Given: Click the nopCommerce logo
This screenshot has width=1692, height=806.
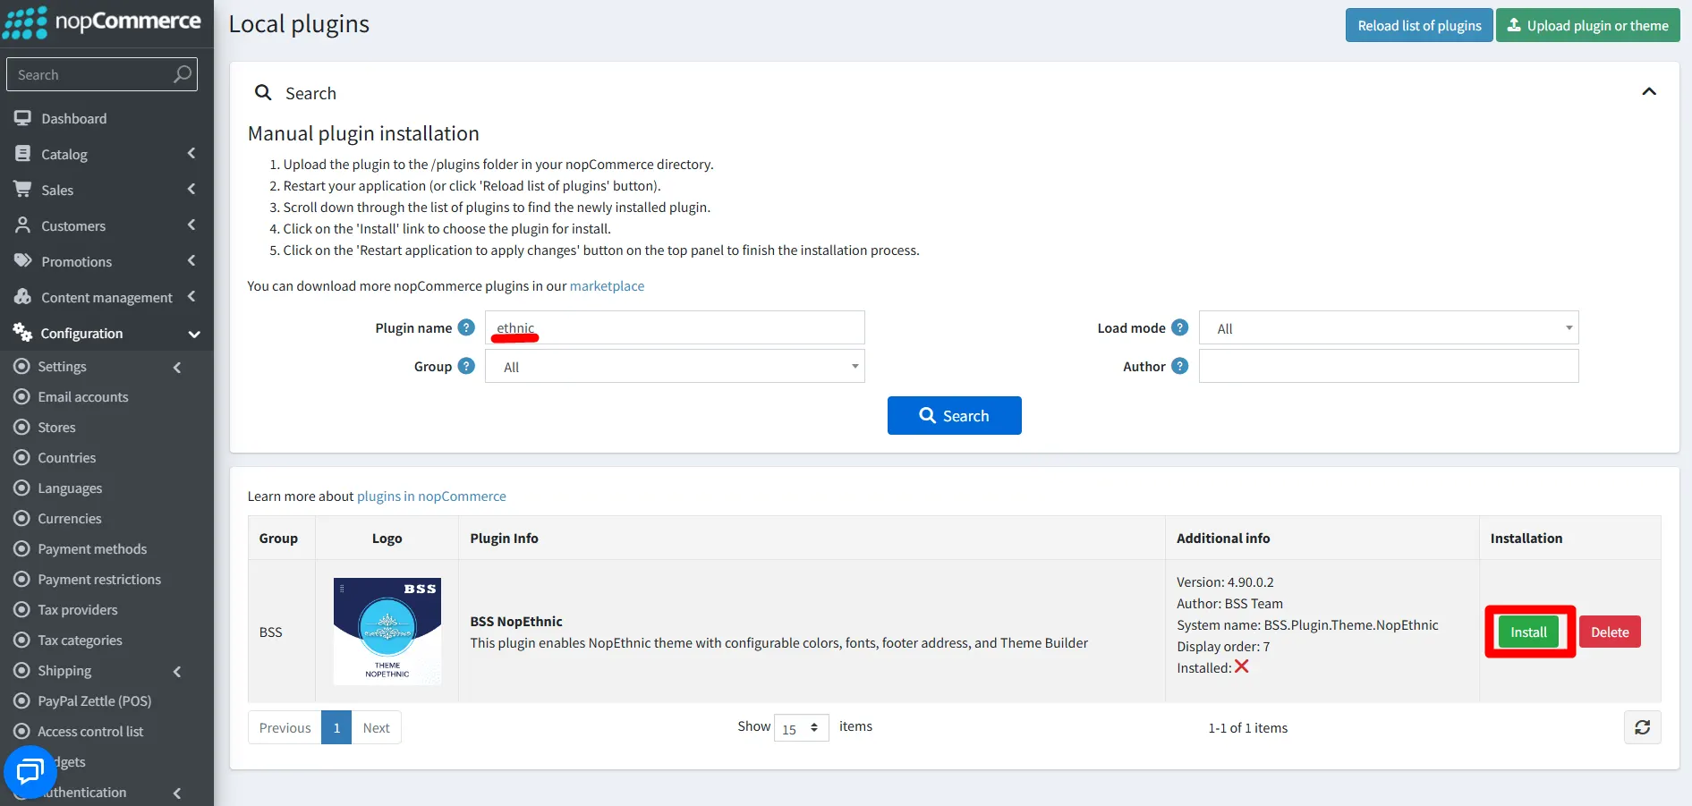Looking at the screenshot, I should (x=102, y=22).
